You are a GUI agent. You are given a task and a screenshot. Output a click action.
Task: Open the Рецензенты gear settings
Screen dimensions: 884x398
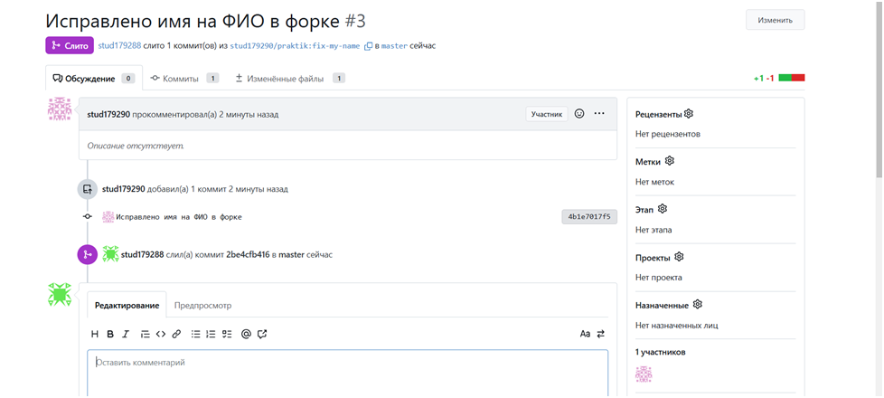coord(689,113)
